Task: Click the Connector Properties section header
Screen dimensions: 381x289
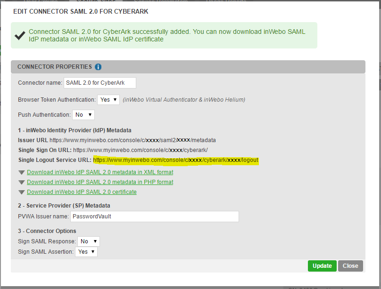Action: point(55,67)
